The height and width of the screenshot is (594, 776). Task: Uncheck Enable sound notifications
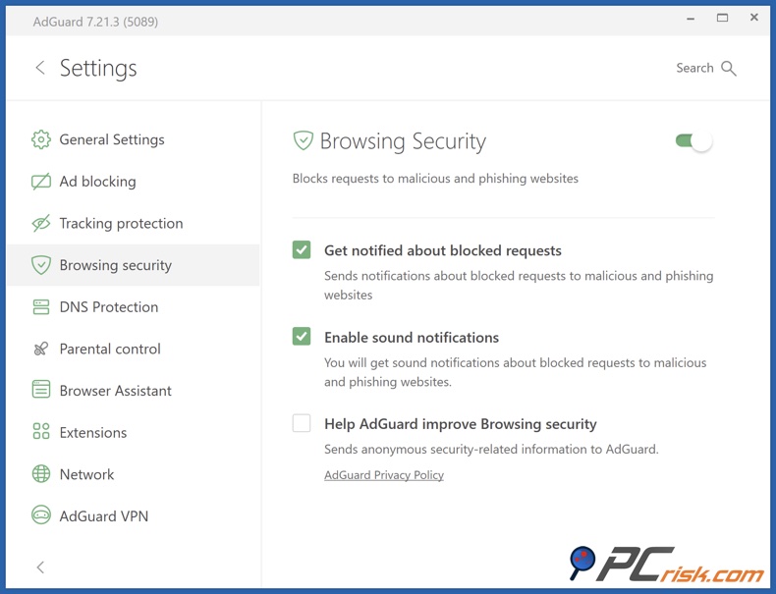[302, 337]
